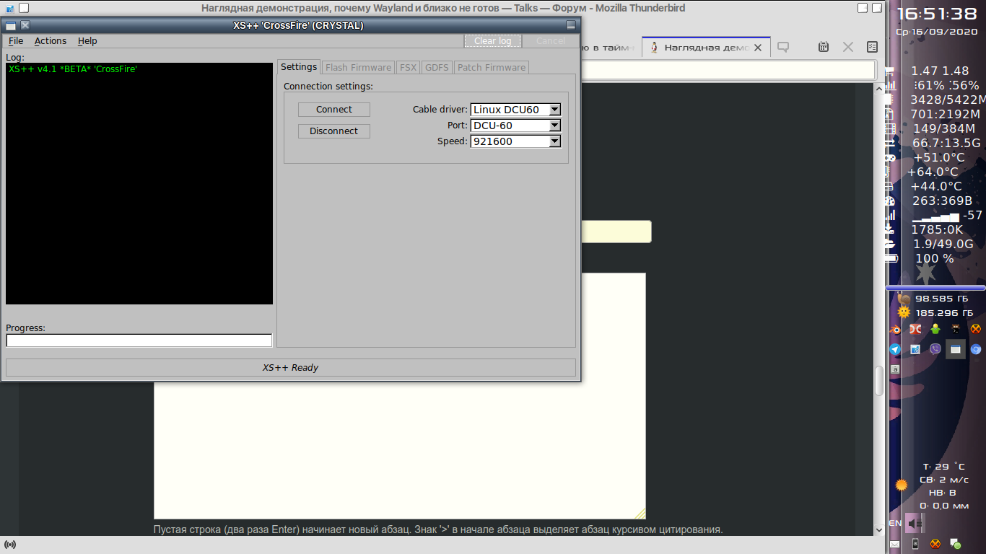This screenshot has height=554, width=986.
Task: Launch the red double-C icon app
Action: click(x=915, y=329)
